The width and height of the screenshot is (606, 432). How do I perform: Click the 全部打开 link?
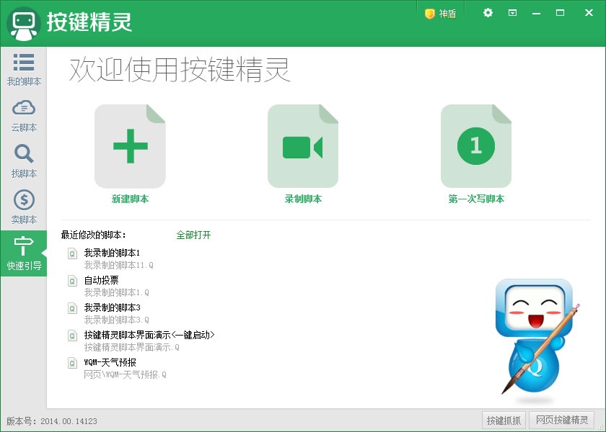193,235
